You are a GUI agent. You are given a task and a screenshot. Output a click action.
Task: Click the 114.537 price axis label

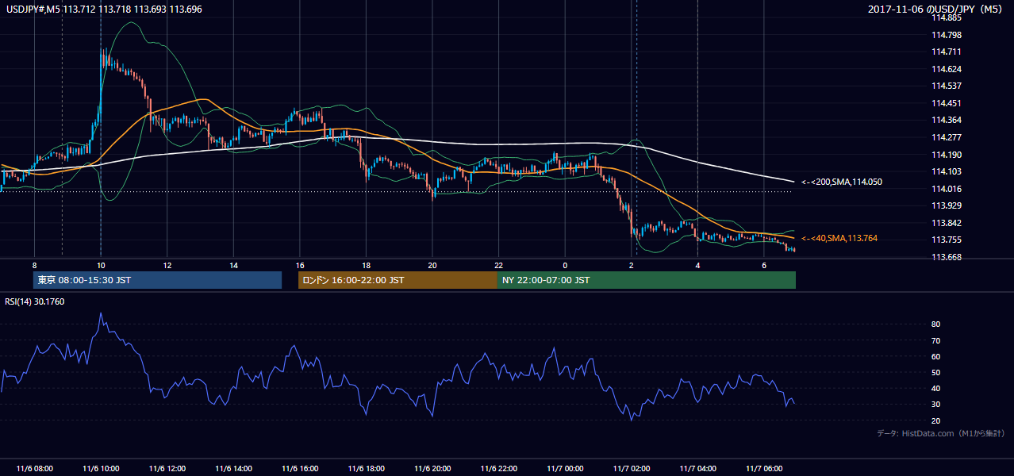pyautogui.click(x=946, y=86)
